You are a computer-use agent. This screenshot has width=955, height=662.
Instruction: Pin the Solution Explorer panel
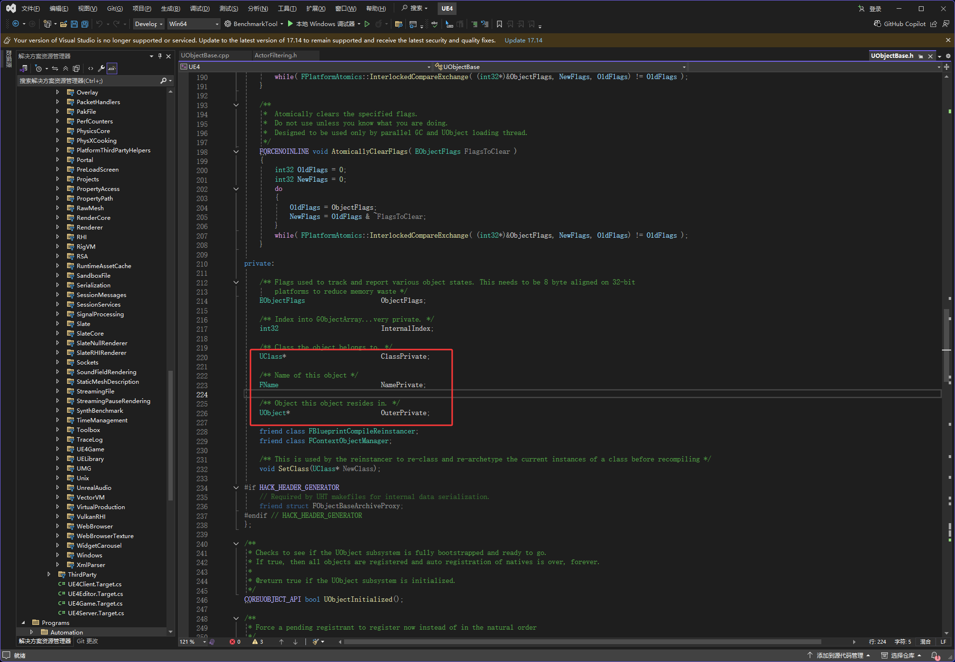[x=160, y=56]
